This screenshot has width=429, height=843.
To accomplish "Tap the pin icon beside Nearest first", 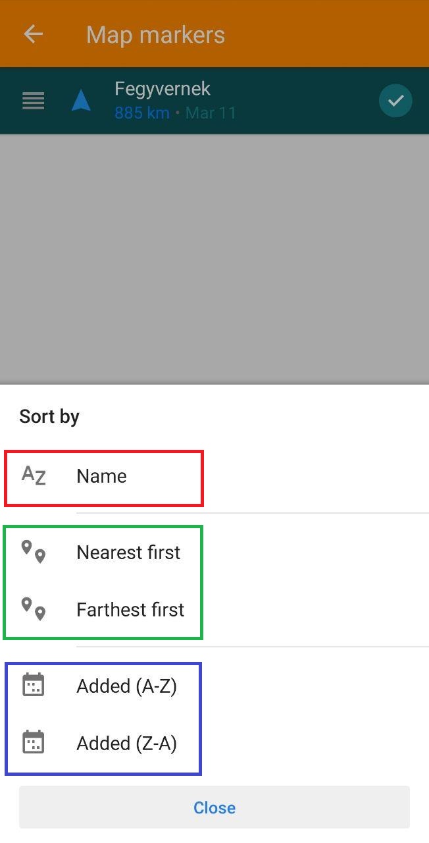I will click(34, 552).
